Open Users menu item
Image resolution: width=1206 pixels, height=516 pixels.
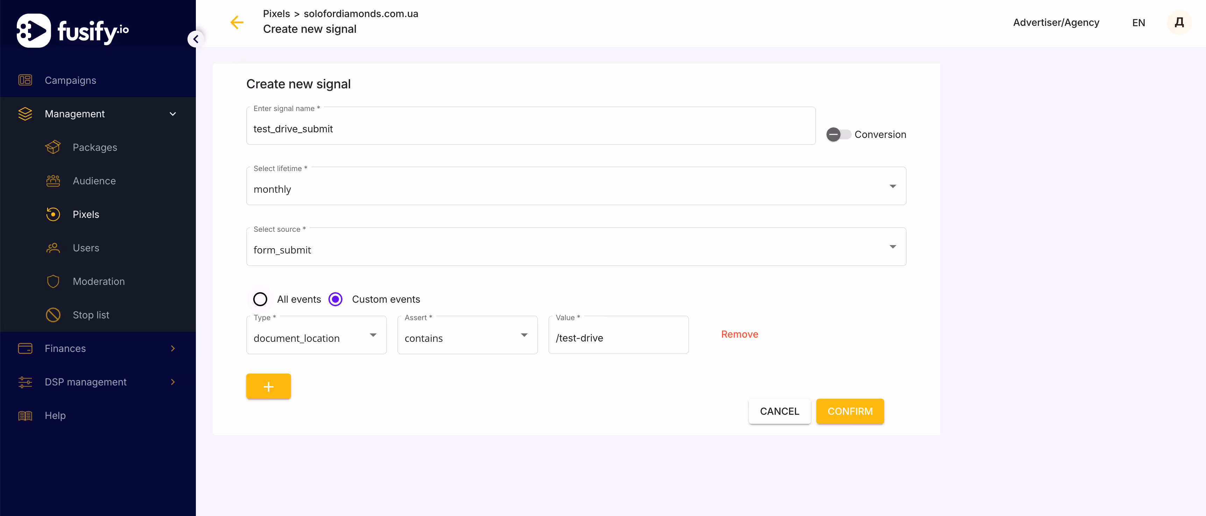point(98,248)
